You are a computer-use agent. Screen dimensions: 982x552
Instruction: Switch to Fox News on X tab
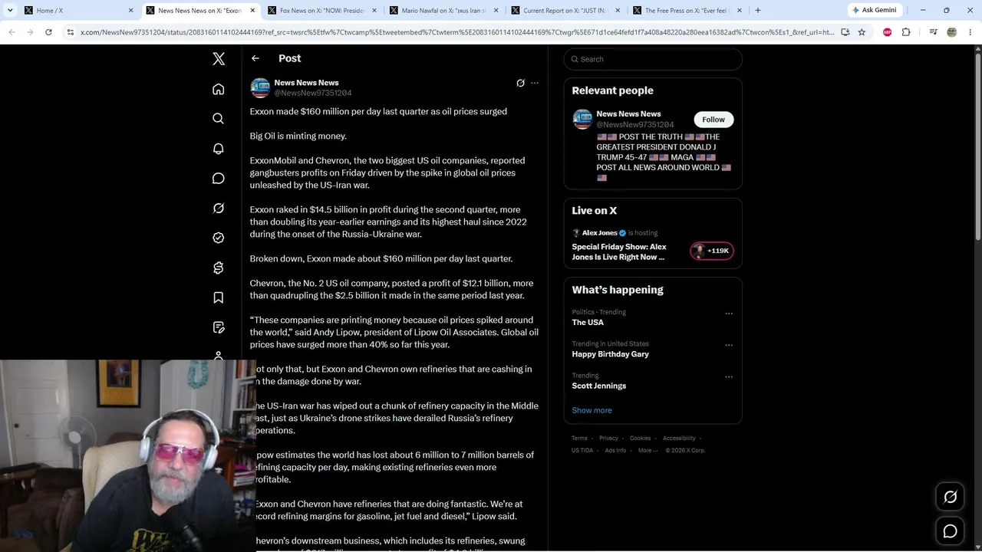coord(322,11)
